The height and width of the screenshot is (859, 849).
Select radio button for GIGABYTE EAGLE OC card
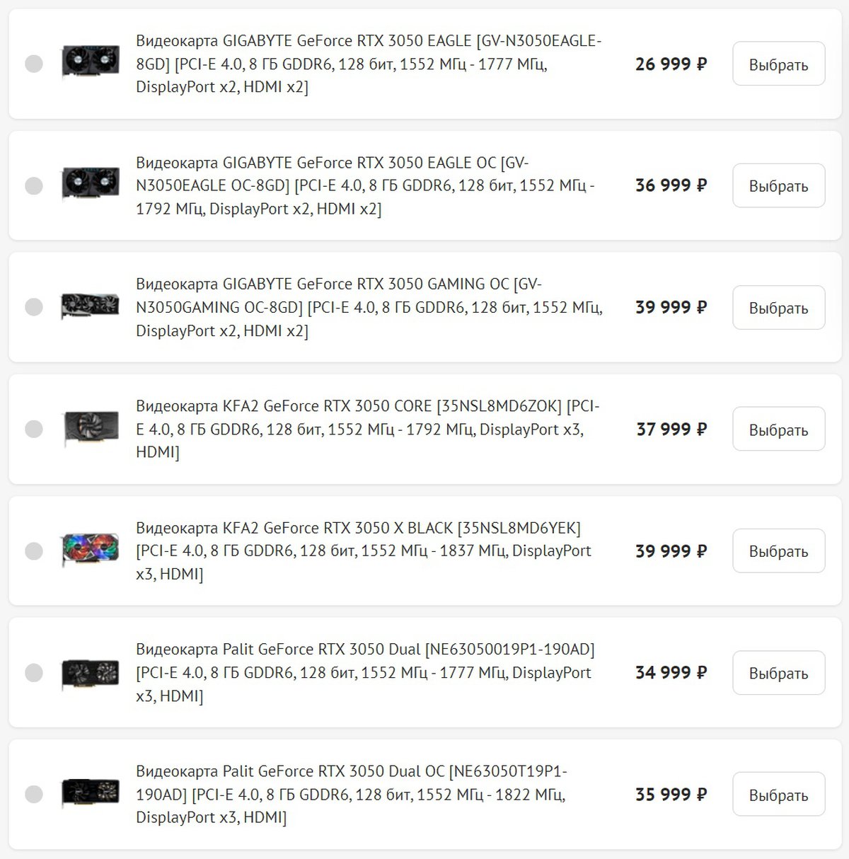pyautogui.click(x=34, y=185)
